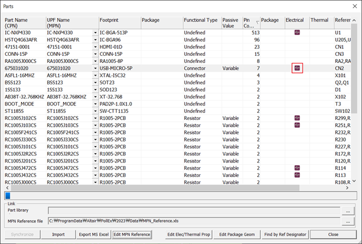Browse for the Part library file
362x244 pixels.
coord(349,211)
